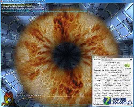Click the GPU Clock field 1150 MHz

coord(105,93)
